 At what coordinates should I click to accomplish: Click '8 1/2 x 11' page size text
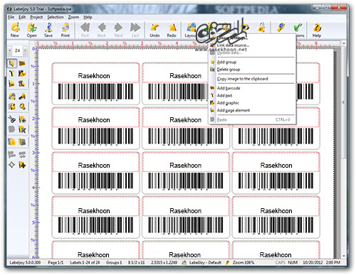[x=137, y=262]
